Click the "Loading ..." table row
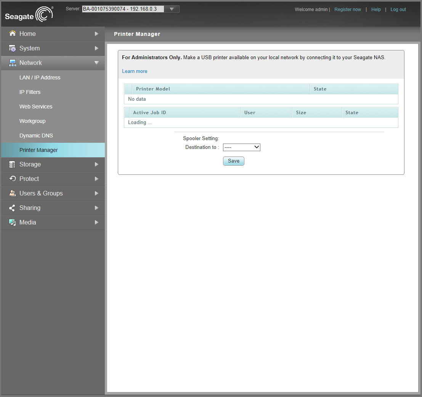422x397 pixels. 261,123
